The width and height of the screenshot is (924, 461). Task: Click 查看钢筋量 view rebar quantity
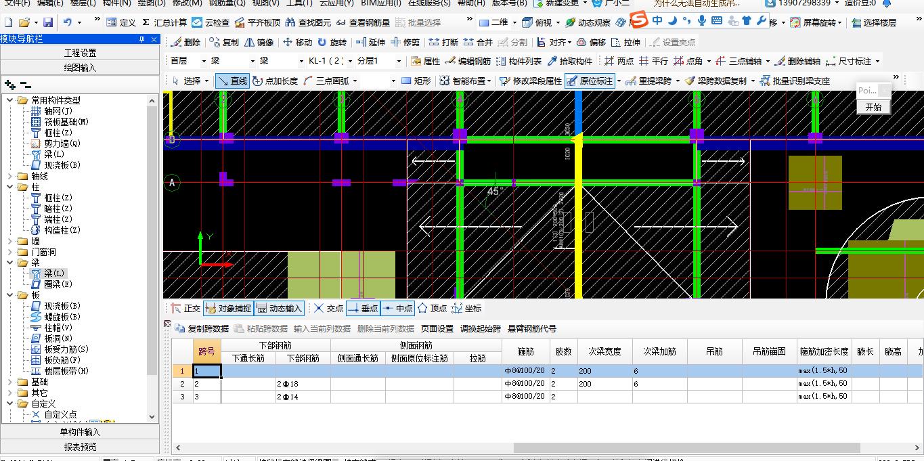pyautogui.click(x=363, y=22)
